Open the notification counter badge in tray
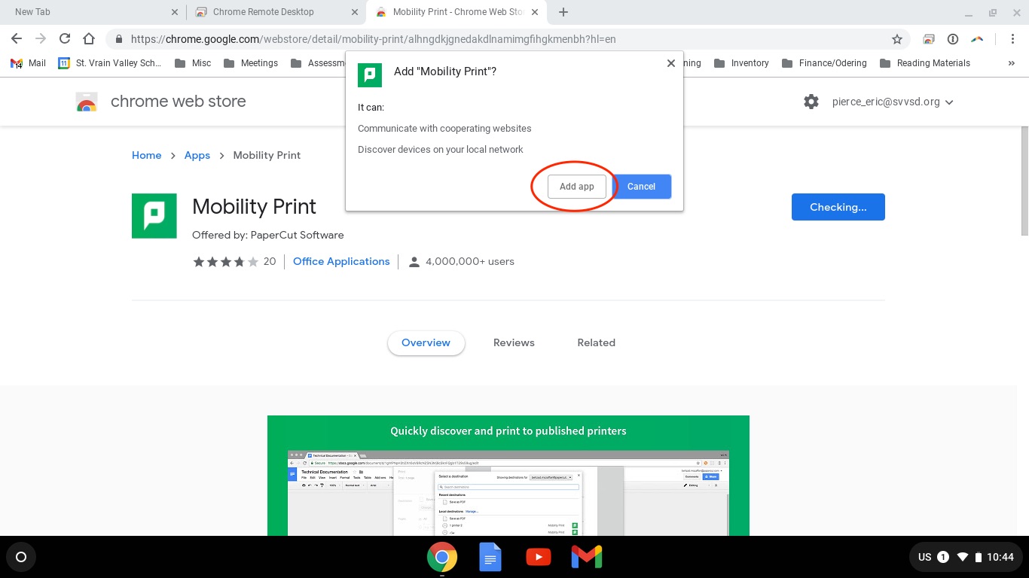Viewport: 1029px width, 578px height. point(942,557)
